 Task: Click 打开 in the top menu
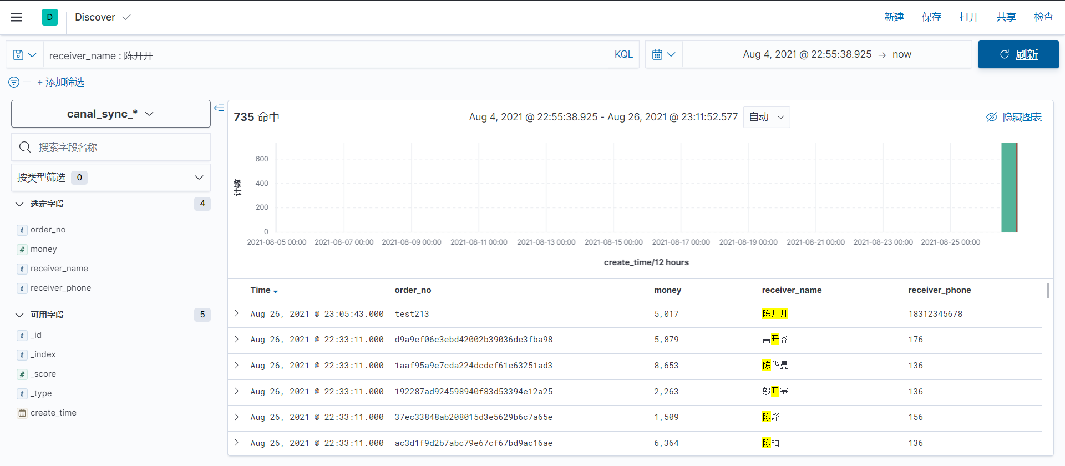969,17
